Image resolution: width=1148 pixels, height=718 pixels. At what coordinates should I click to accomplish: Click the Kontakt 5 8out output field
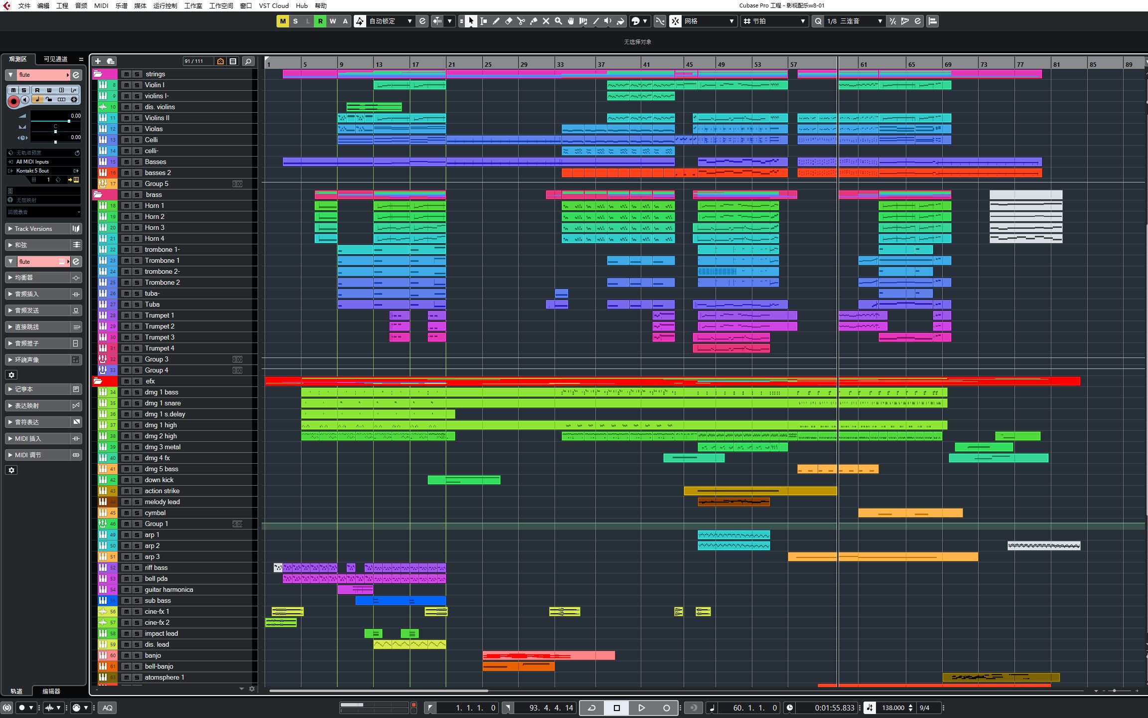click(x=43, y=171)
